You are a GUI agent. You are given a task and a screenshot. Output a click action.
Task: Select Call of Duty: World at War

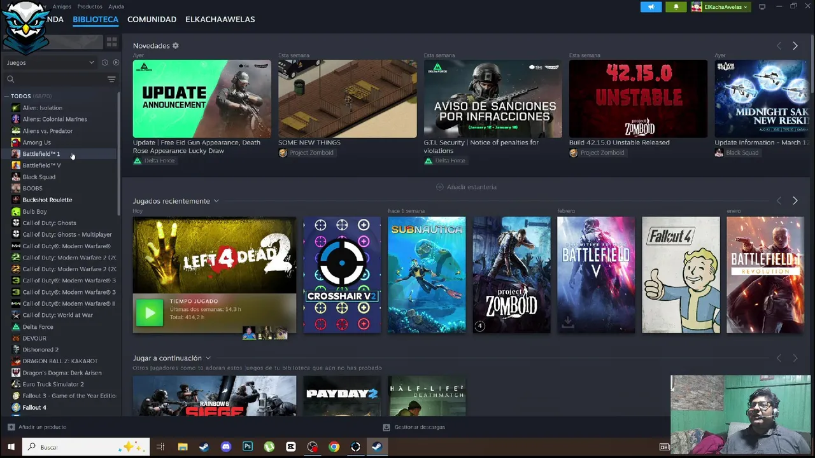[57, 315]
